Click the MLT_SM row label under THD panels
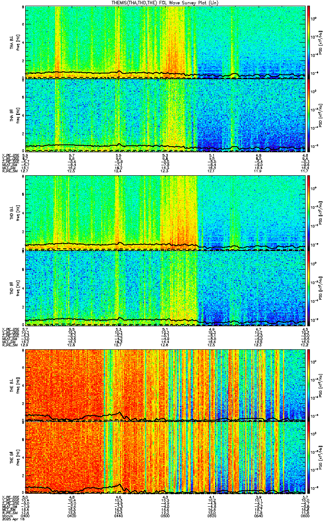 (x=9, y=343)
